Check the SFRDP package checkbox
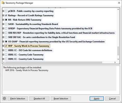Image resolution: width=122 pixels, height=103 pixels. 6,29
